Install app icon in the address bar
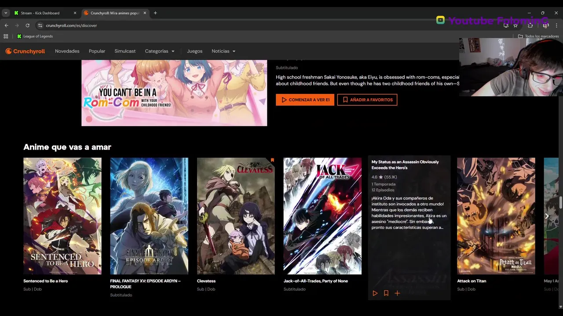The image size is (563, 316). (506, 25)
